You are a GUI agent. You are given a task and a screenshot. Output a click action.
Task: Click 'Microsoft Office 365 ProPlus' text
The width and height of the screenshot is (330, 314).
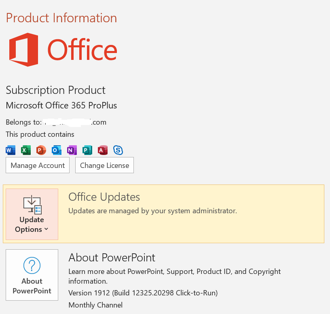(x=61, y=106)
